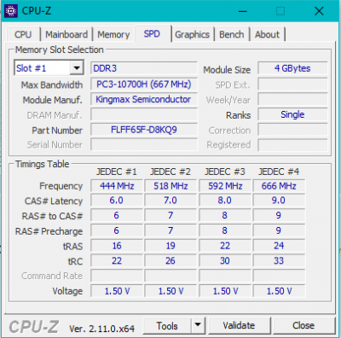Click the FLFF65F-D8KQ9 part number

(144, 130)
